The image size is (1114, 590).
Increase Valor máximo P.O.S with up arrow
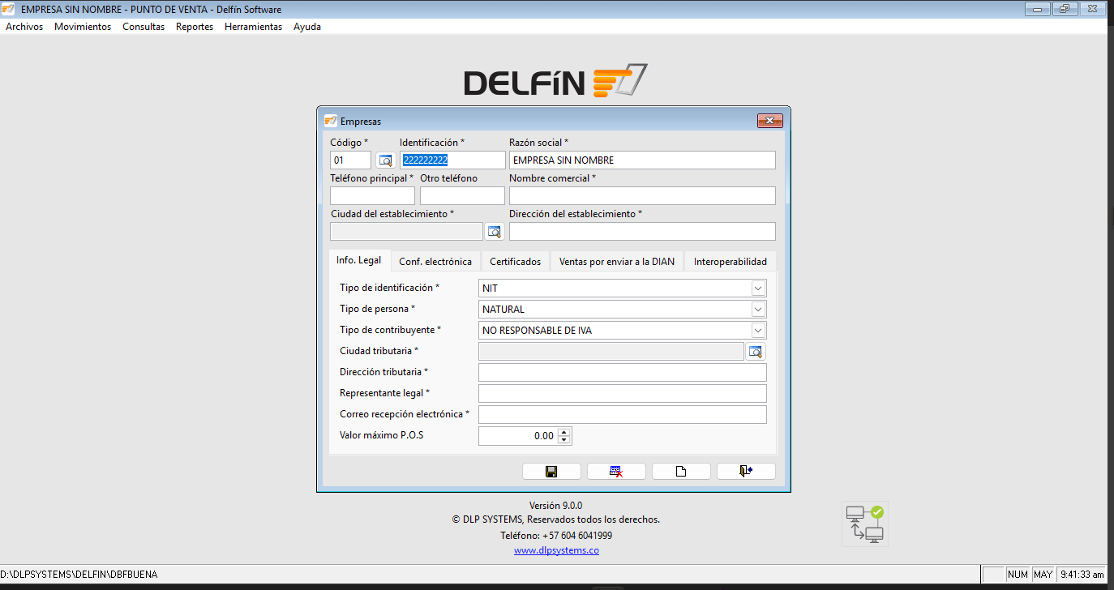[564, 432]
